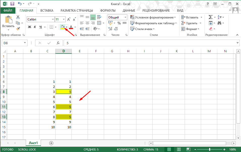Click the insert function fx icon
This screenshot has height=152, width=241.
tap(58, 43)
